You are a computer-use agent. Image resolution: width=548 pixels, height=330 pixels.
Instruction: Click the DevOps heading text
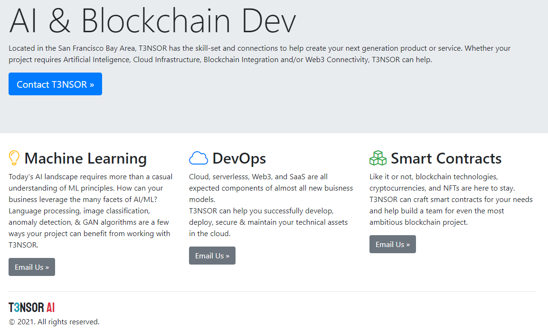239,158
